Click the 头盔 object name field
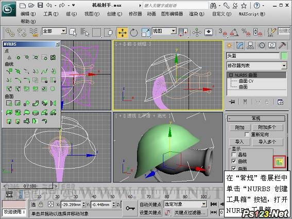 pos(253,56)
